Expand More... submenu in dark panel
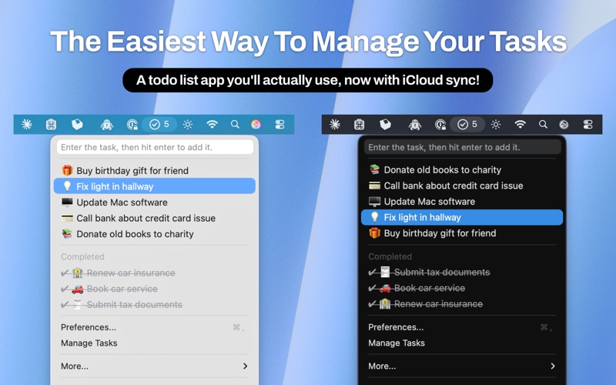This screenshot has width=616, height=385. [x=462, y=367]
